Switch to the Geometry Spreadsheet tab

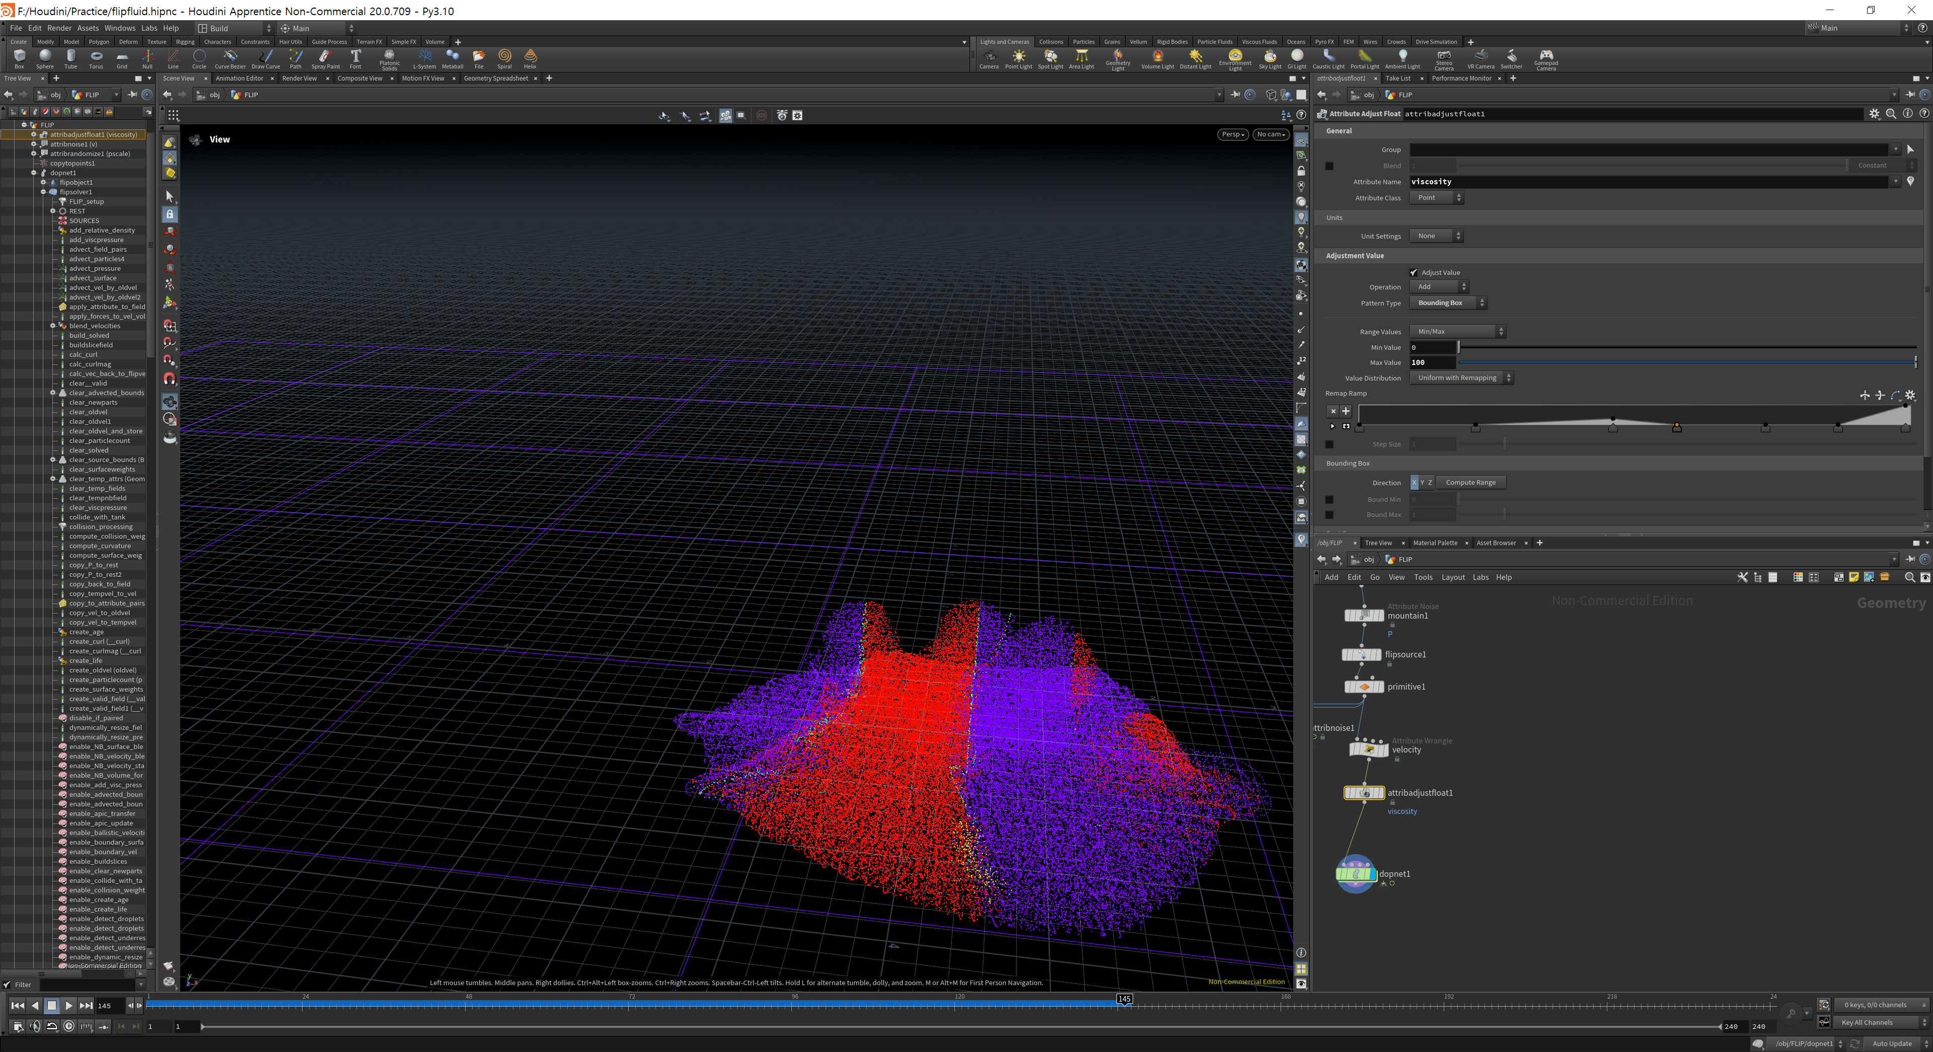tap(495, 78)
